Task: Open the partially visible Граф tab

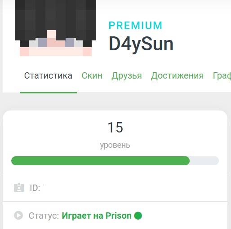Action: (222, 76)
